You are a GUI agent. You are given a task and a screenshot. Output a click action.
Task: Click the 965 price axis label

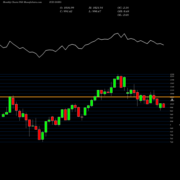172,111
